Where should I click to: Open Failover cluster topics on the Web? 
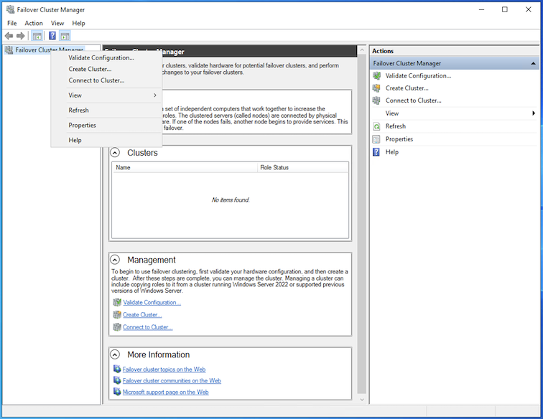tap(164, 369)
